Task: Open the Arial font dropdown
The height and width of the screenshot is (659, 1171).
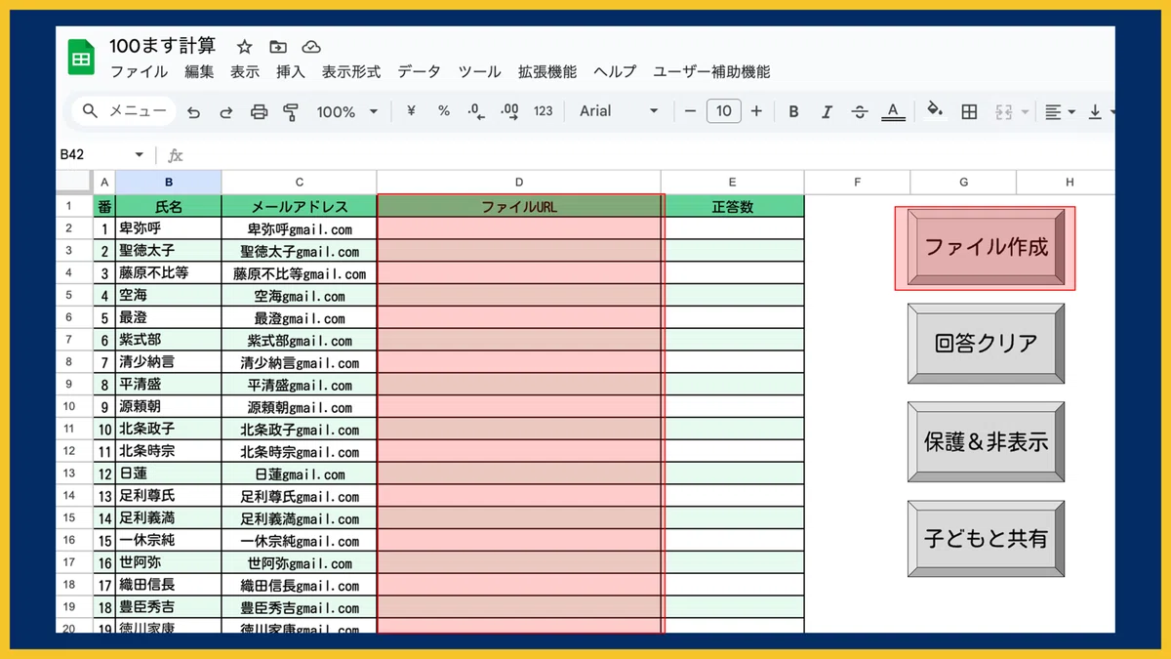Action: (x=619, y=111)
